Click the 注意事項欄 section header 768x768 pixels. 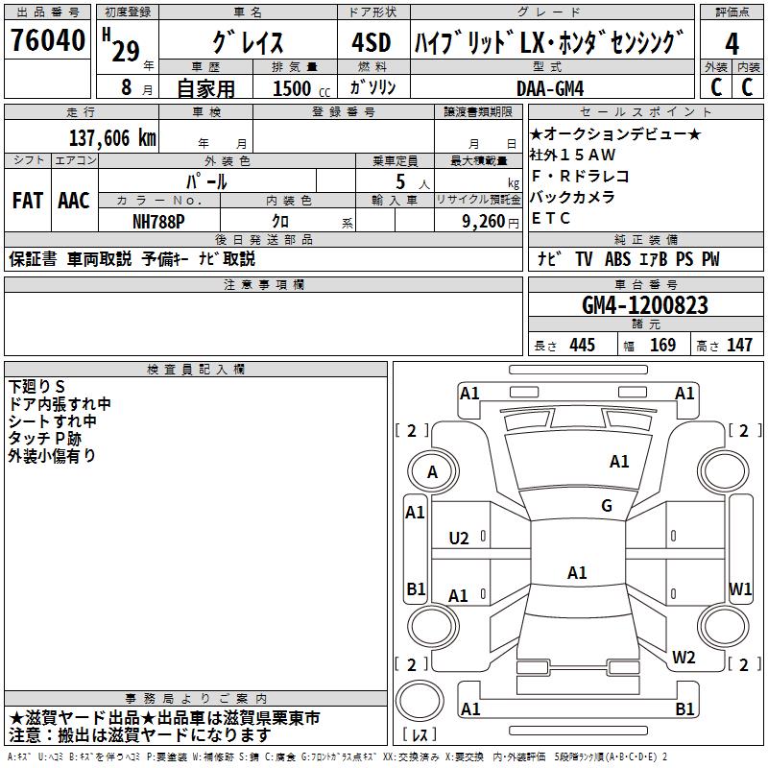(263, 284)
